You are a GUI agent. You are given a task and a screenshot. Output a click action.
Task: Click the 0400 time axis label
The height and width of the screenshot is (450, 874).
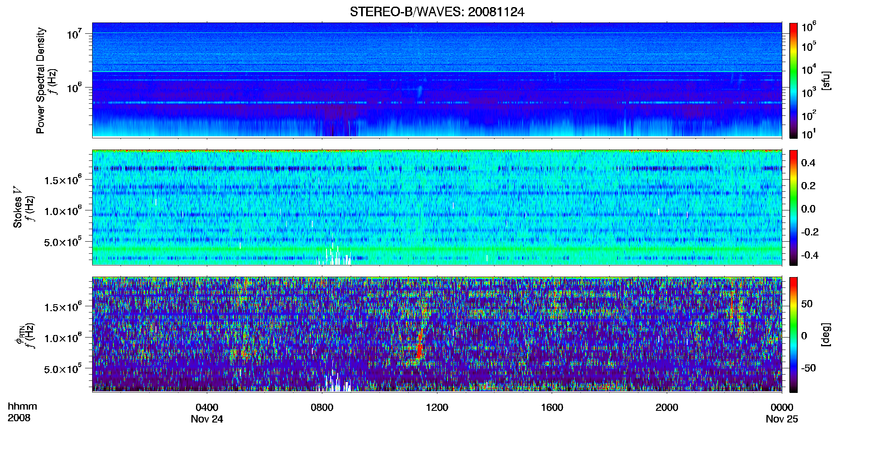tap(207, 407)
